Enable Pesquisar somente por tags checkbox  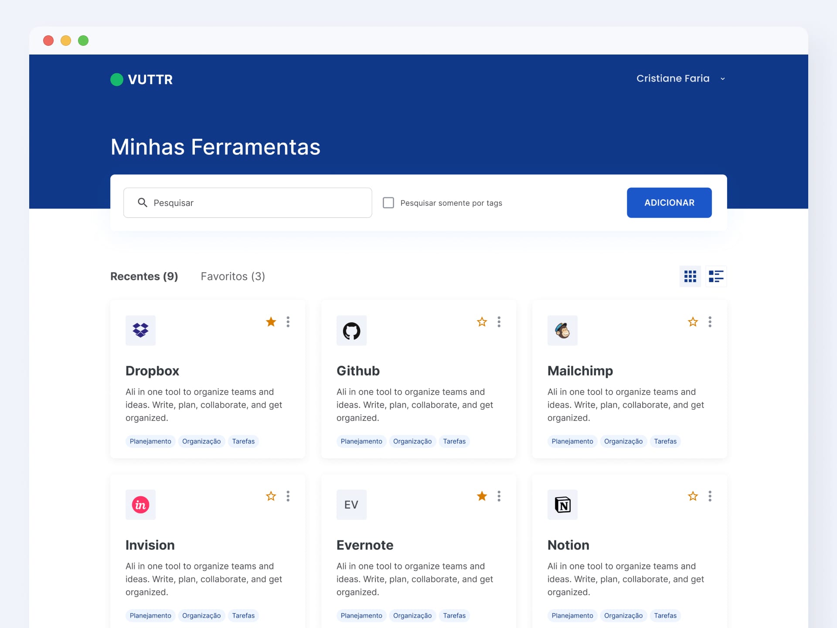click(388, 203)
